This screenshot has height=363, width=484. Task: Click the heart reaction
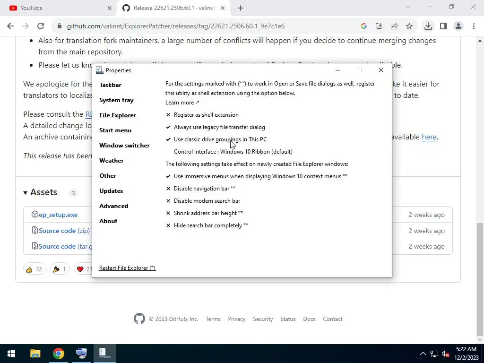(x=83, y=269)
